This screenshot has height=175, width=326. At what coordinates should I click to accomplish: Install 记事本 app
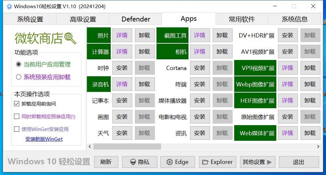click(122, 100)
